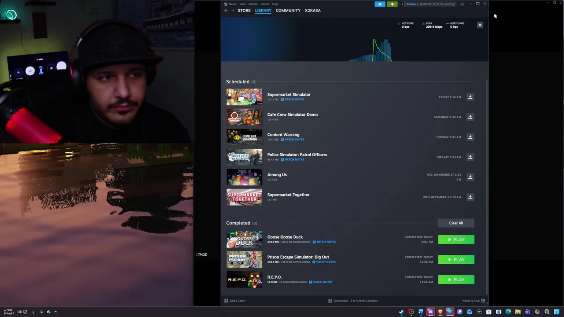
Task: Click Among Us game thumbnail
Action: click(x=244, y=177)
